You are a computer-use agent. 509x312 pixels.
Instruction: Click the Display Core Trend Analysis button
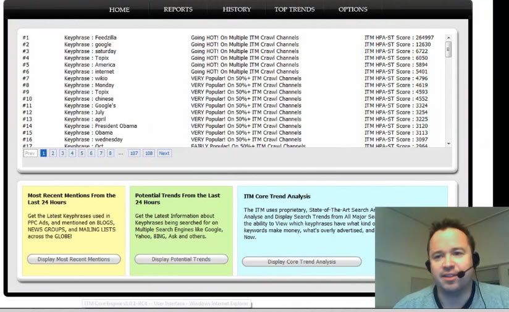pyautogui.click(x=301, y=262)
